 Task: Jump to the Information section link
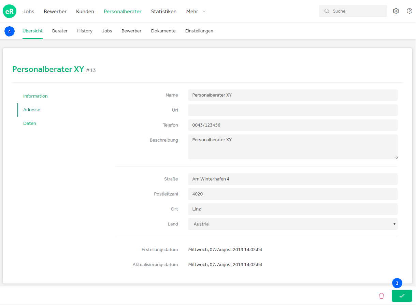(35, 96)
